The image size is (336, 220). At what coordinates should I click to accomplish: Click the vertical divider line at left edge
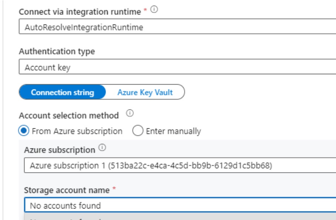3,111
